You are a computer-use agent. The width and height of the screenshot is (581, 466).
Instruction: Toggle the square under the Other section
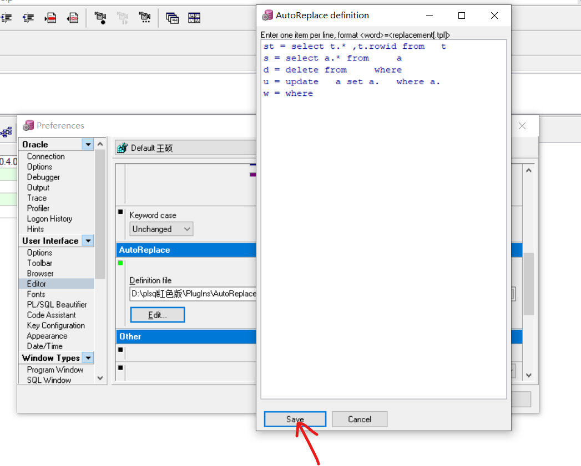click(120, 351)
